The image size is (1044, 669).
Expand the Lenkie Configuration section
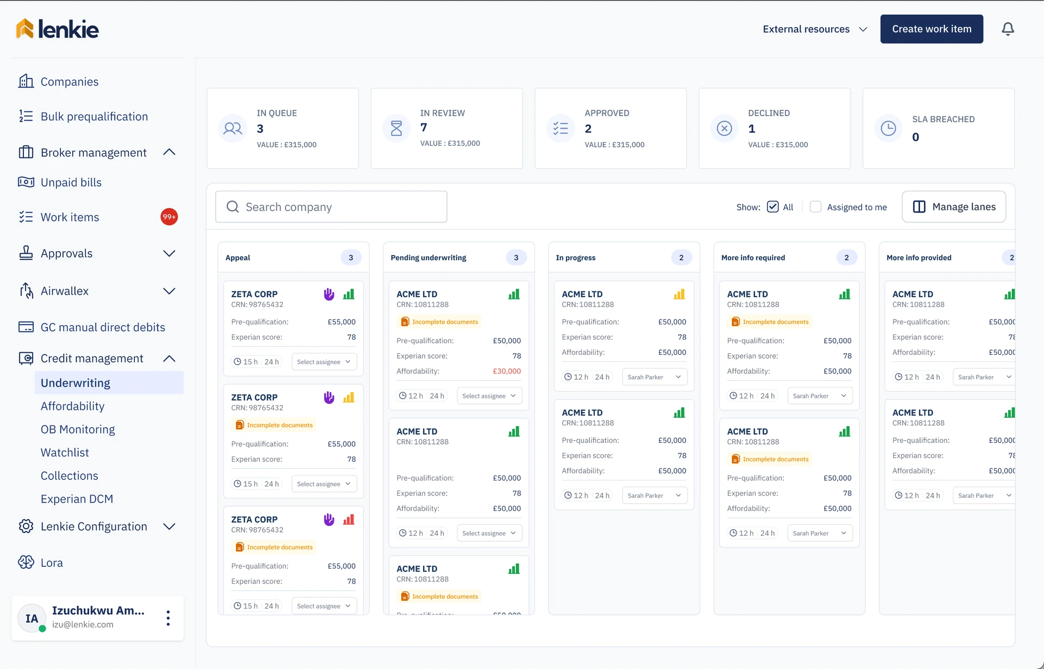tap(169, 526)
